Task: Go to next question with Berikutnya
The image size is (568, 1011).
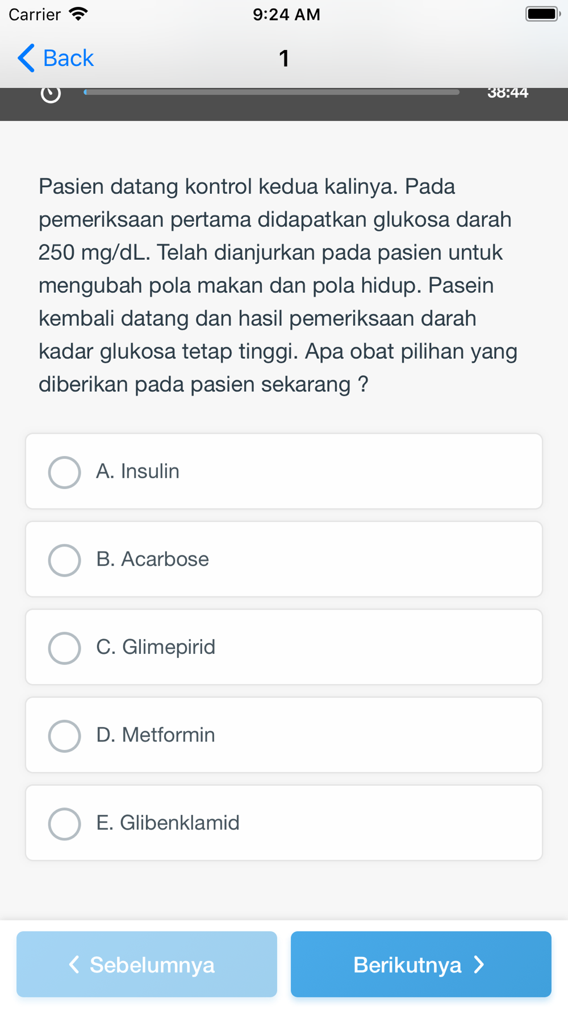Action: (x=421, y=964)
